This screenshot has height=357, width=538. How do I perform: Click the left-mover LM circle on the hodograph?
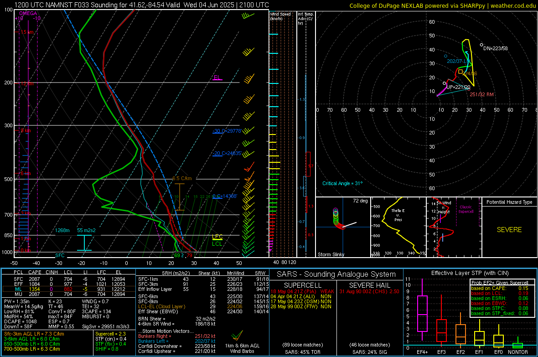coord(446,56)
